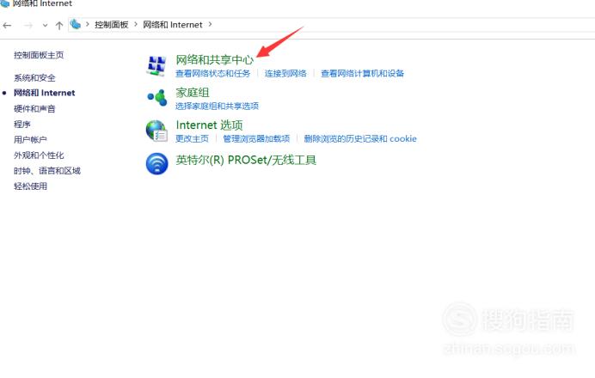Click the title bar network icon

pos(4,3)
